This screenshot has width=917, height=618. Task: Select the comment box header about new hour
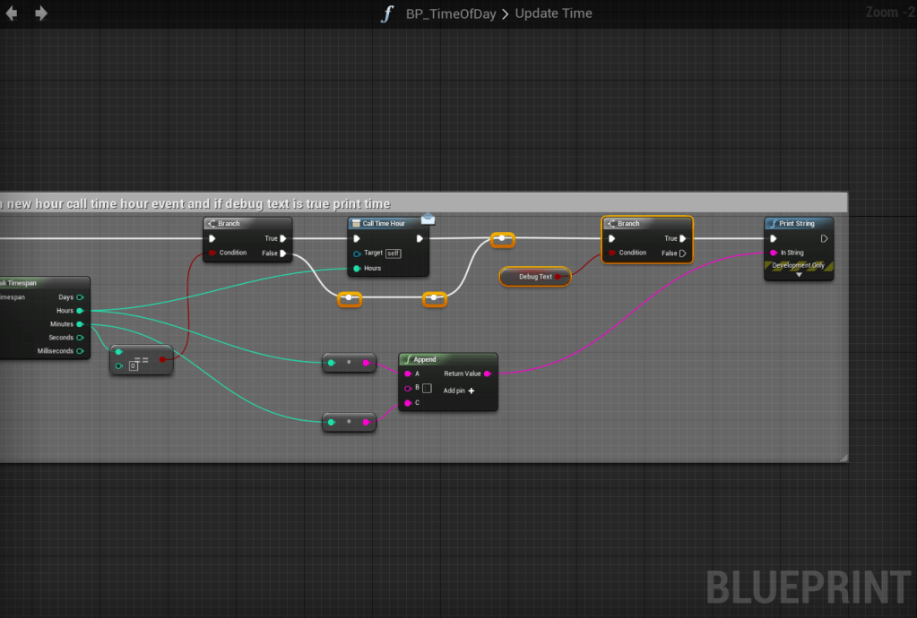(423, 203)
